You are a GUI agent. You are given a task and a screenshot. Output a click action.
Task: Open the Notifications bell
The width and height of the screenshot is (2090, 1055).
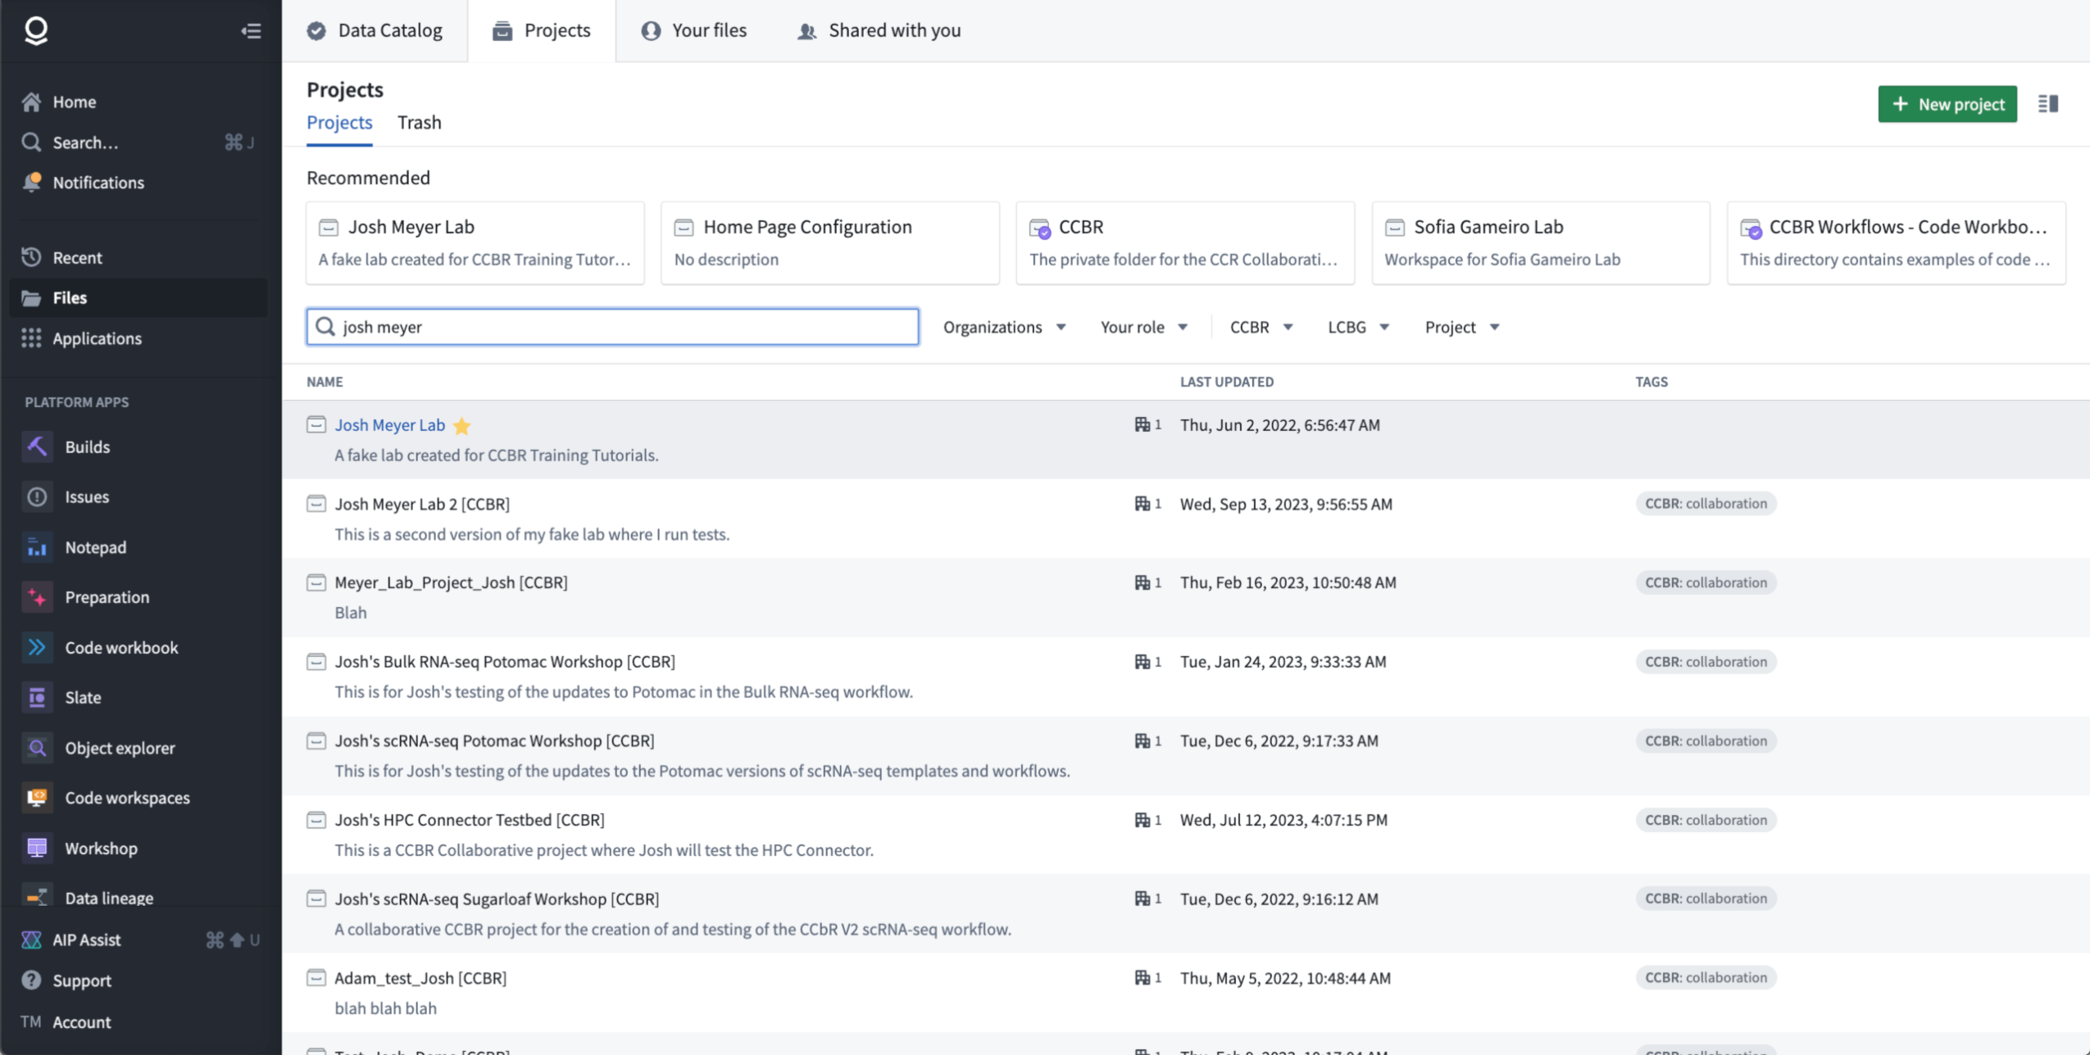point(98,183)
